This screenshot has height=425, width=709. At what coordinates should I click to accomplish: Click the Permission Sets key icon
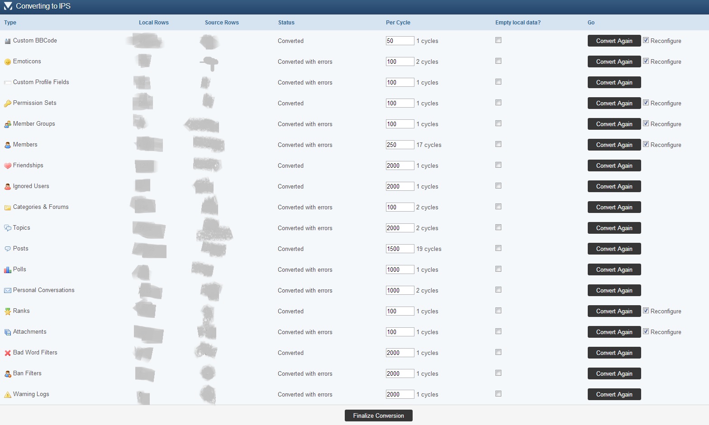tap(8, 104)
